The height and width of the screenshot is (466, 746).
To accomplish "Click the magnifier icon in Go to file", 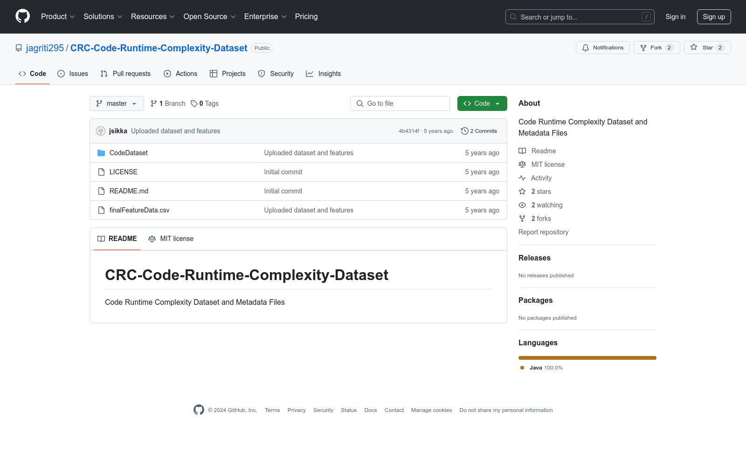I will [x=360, y=103].
